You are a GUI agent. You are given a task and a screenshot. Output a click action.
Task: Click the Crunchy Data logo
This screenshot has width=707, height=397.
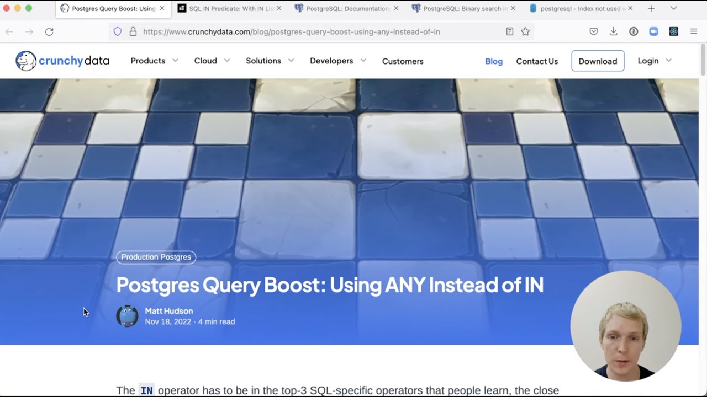[62, 61]
